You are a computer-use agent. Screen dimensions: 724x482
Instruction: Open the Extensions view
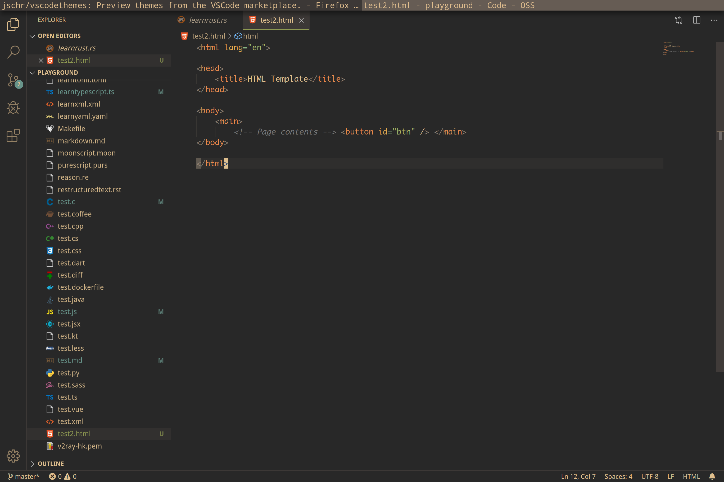tap(13, 135)
